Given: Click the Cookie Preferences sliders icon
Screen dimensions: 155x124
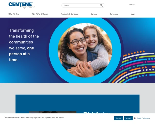Looking at the screenshot, I should pyautogui.click(x=135, y=118).
